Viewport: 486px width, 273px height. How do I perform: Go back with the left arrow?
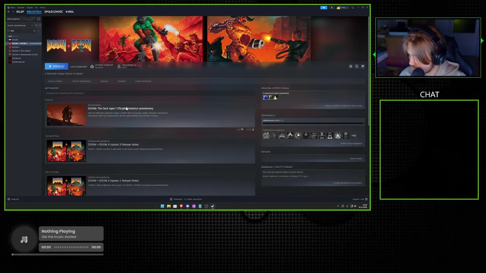(8, 12)
